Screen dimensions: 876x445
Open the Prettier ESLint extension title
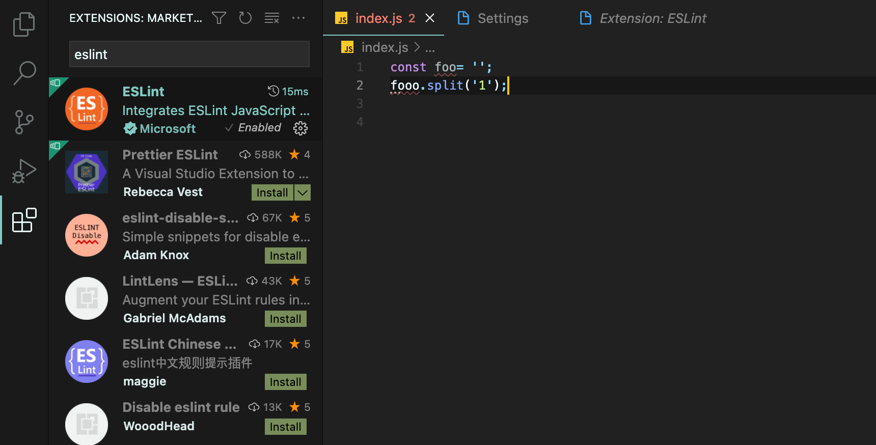coord(170,155)
